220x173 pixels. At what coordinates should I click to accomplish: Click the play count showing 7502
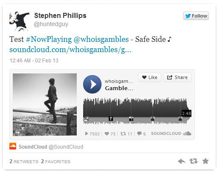coord(93,134)
